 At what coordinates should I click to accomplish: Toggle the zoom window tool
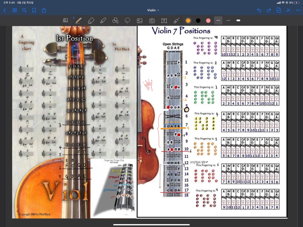coord(65,20)
